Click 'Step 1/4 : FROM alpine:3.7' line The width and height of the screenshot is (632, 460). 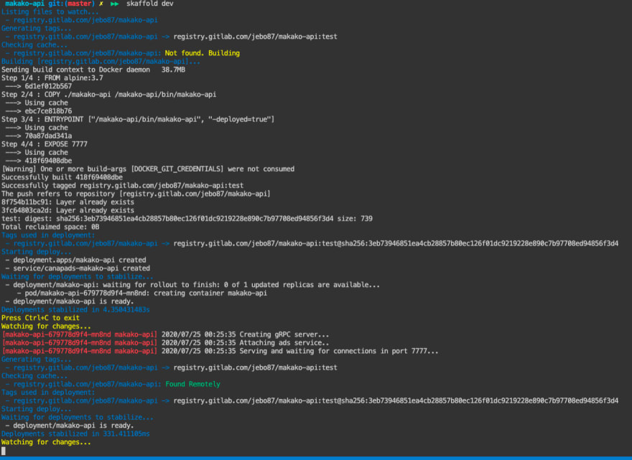pyautogui.click(x=52, y=78)
